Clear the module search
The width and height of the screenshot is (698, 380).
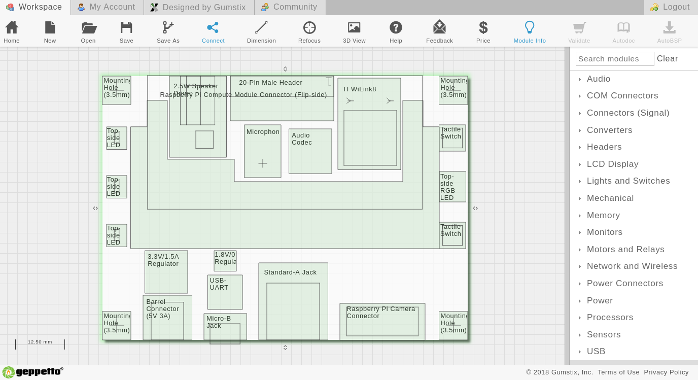pos(668,59)
